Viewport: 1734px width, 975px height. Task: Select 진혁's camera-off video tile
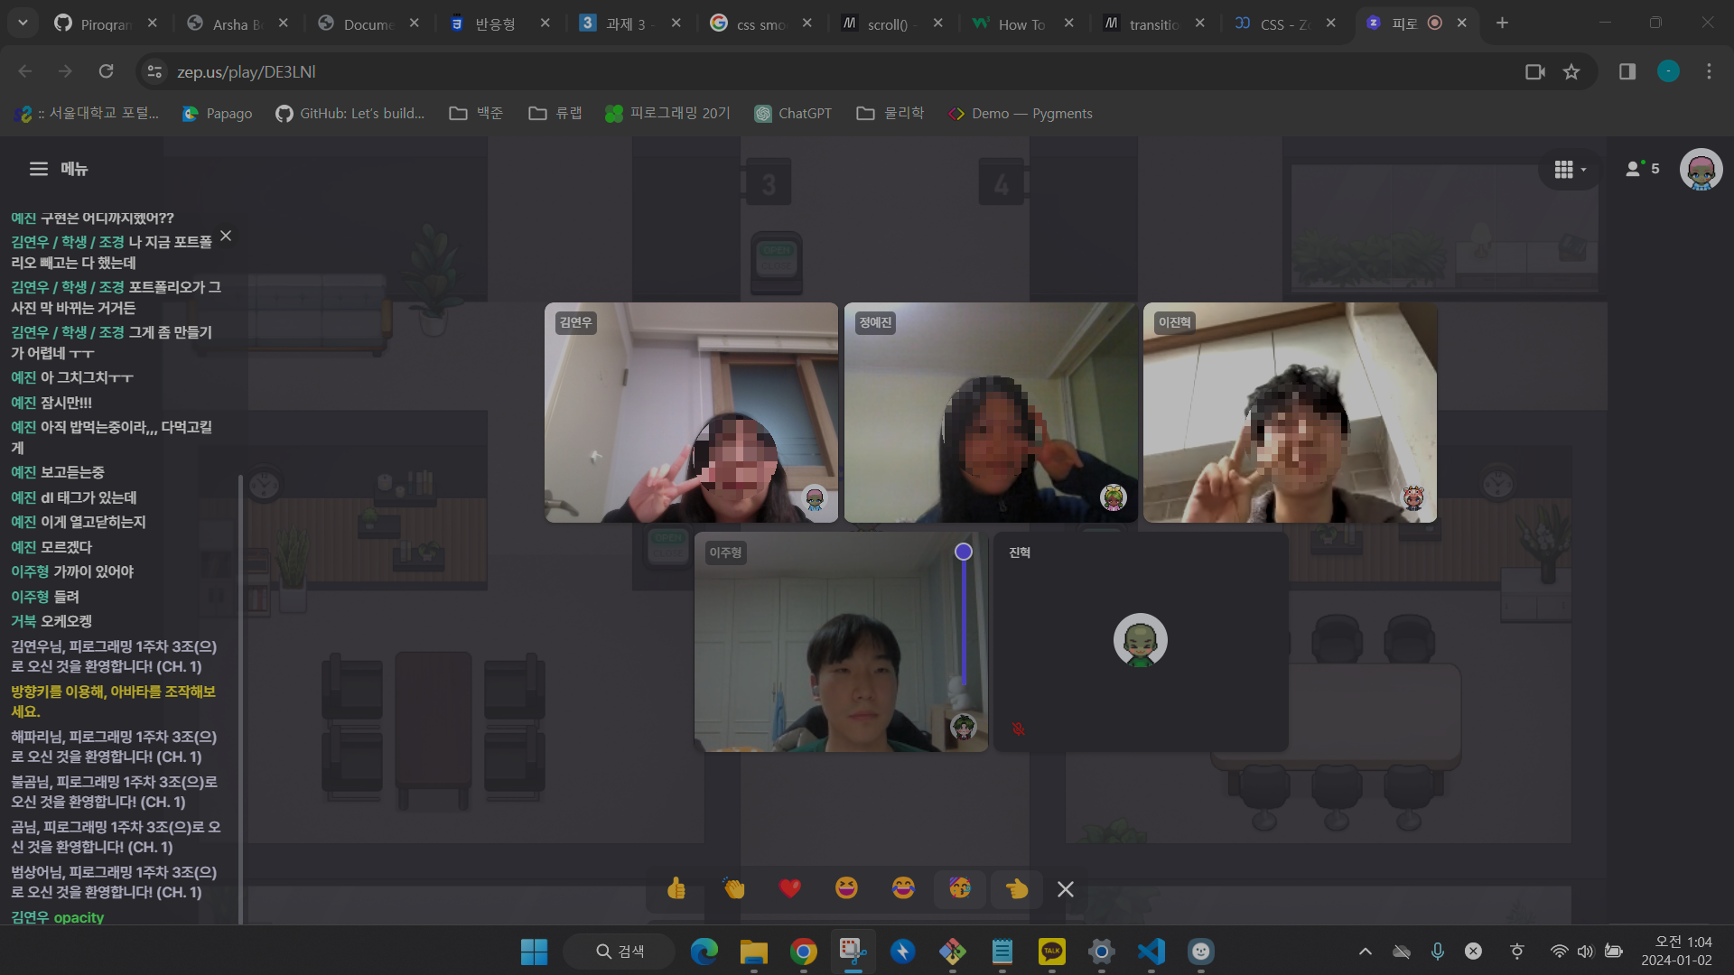click(x=1140, y=641)
